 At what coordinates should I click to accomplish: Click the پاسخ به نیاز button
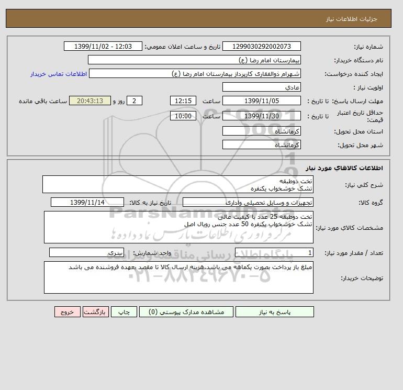(x=274, y=312)
